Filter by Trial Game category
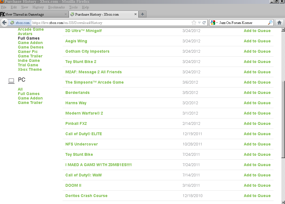Screen dimensions: 285x204 28,65
